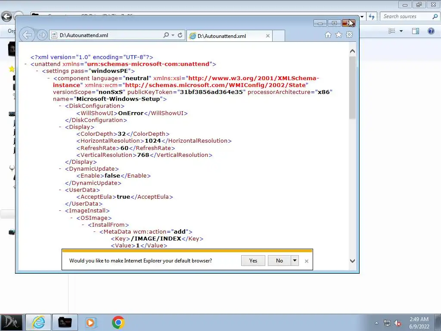
Task: Open the folder window taskbar icon
Action: click(x=65, y=322)
